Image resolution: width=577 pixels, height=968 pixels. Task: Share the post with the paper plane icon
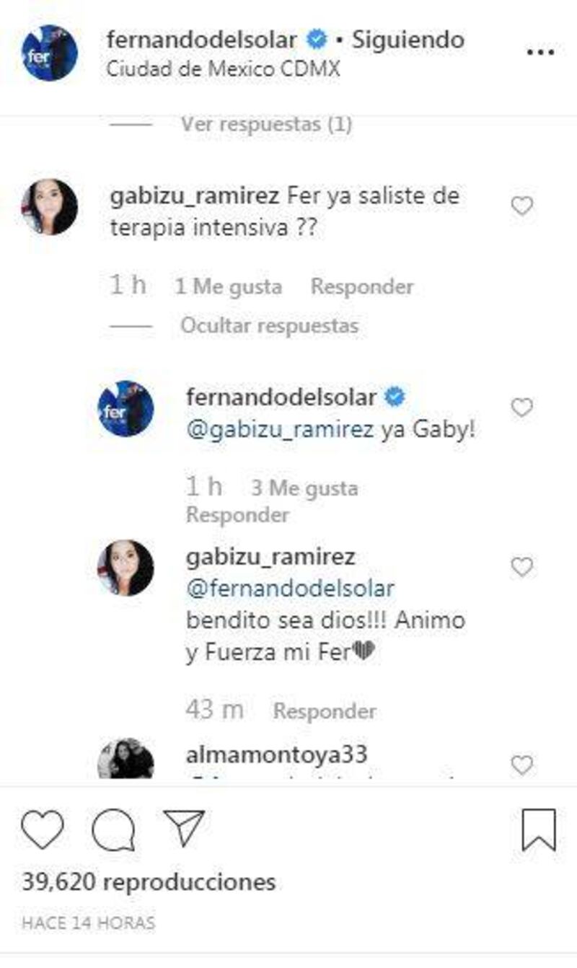coord(184,828)
